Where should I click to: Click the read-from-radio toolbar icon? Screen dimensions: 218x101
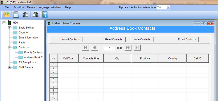point(26,15)
